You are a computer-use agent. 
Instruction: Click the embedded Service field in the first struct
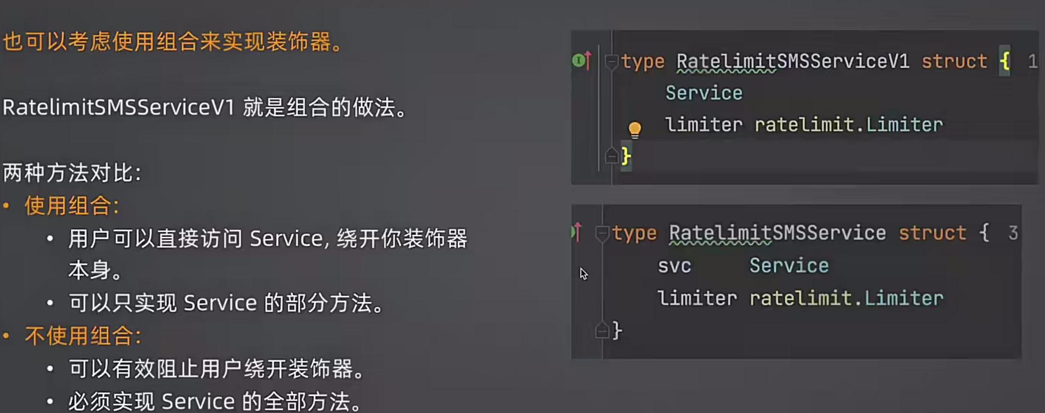point(704,93)
